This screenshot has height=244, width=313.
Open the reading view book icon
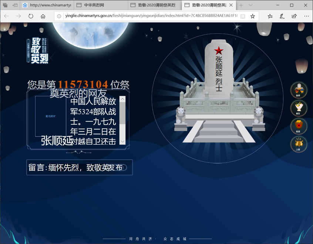click(x=243, y=16)
